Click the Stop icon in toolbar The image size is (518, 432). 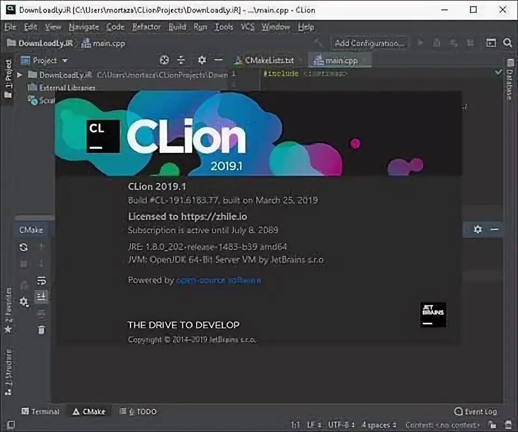click(x=470, y=43)
